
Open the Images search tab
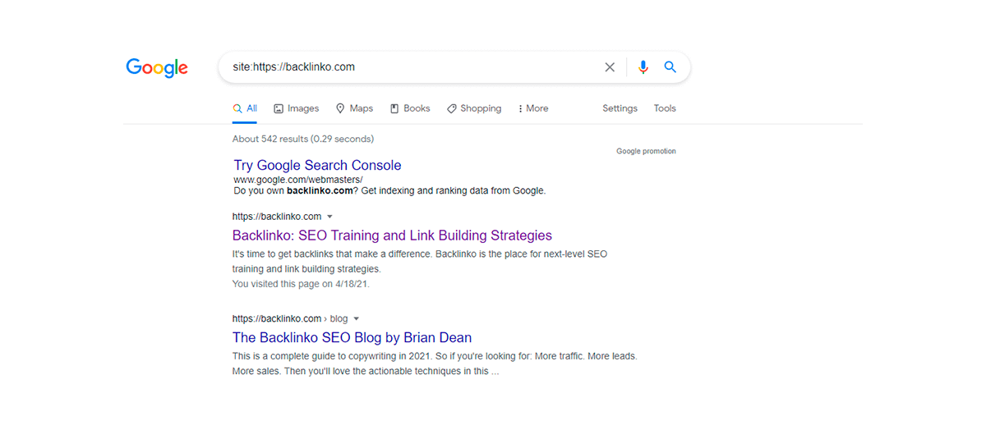296,108
